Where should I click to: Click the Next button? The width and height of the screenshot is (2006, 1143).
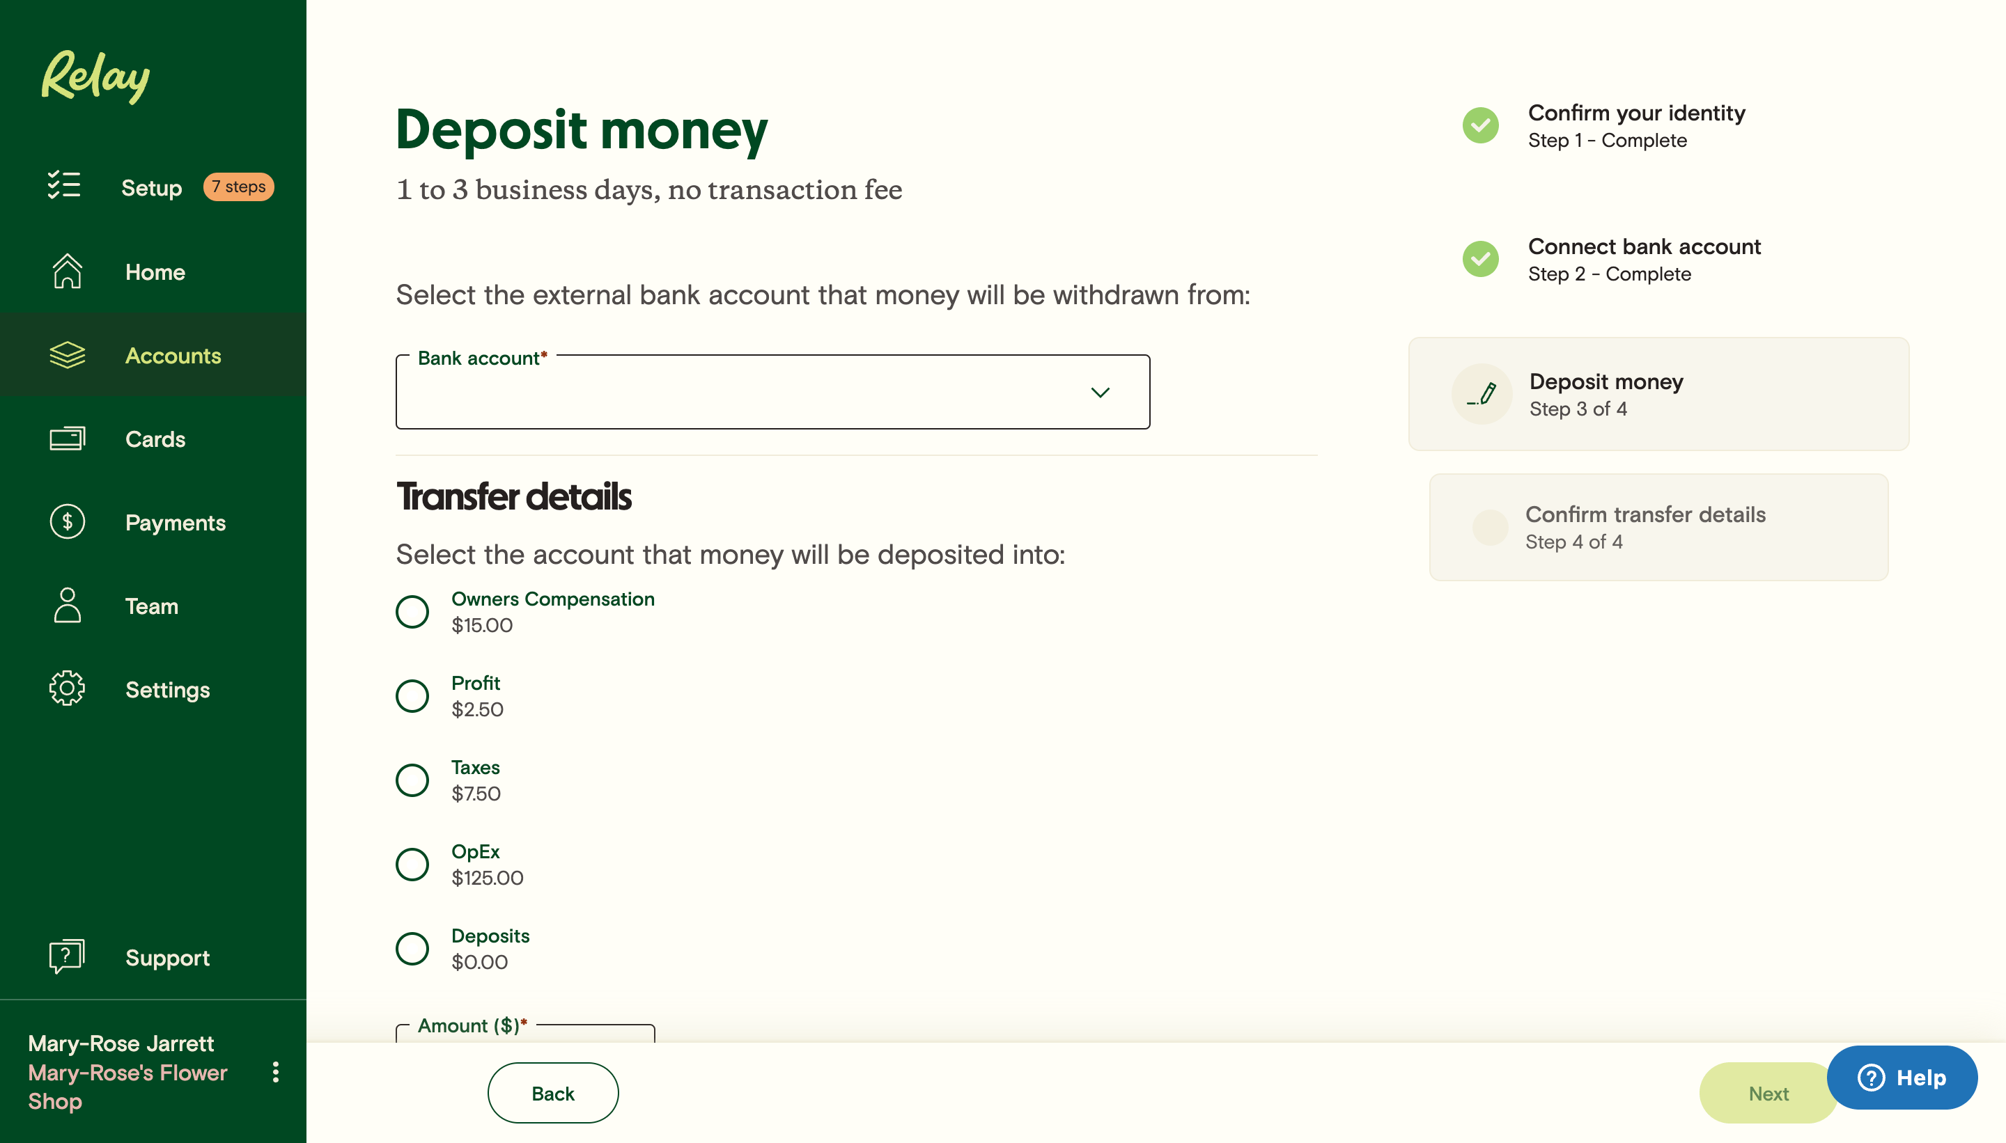click(x=1767, y=1092)
